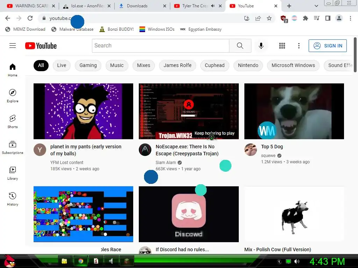
Task: Select the Cuphead filter chip
Action: pyautogui.click(x=215, y=65)
